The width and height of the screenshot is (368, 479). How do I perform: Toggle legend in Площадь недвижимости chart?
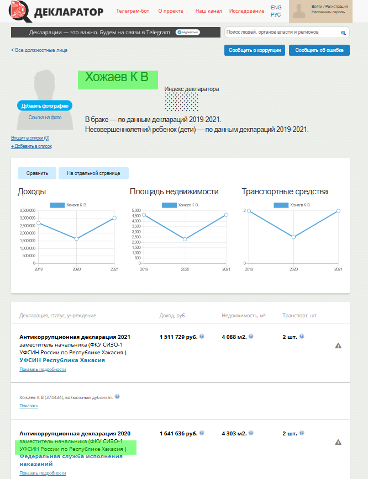[180, 205]
